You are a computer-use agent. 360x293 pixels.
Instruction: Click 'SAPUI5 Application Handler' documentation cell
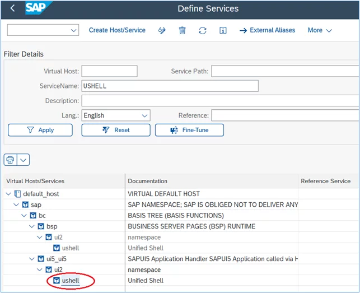pyautogui.click(x=213, y=259)
